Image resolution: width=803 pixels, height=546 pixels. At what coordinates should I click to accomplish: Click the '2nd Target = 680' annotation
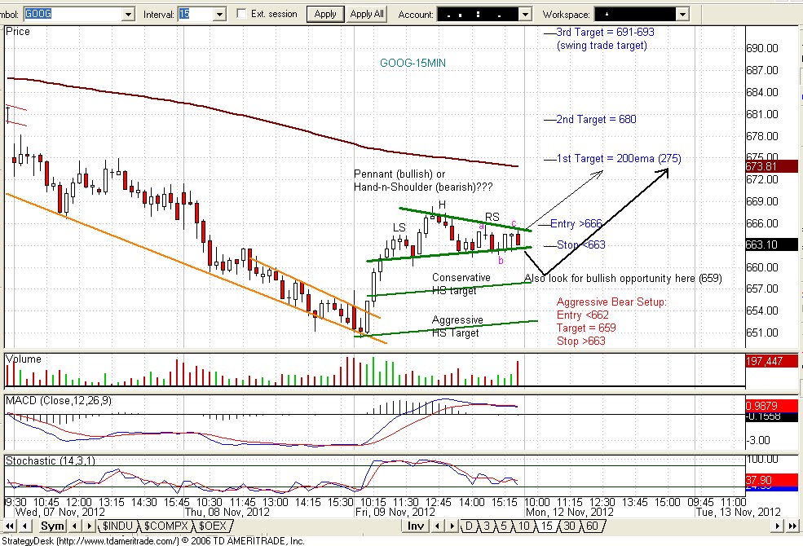click(596, 119)
